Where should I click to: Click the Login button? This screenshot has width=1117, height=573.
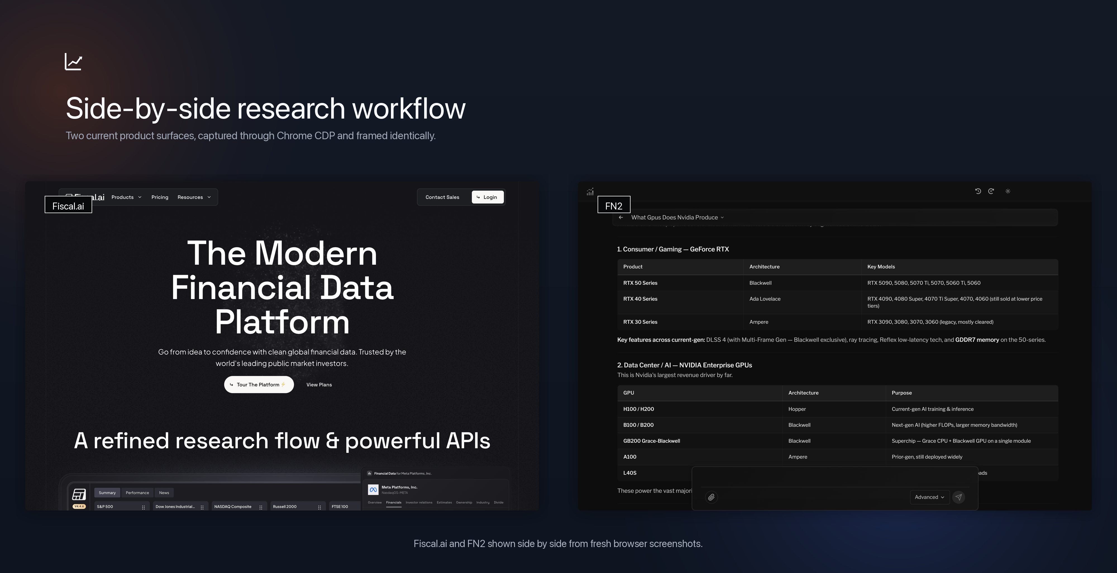[x=487, y=197]
